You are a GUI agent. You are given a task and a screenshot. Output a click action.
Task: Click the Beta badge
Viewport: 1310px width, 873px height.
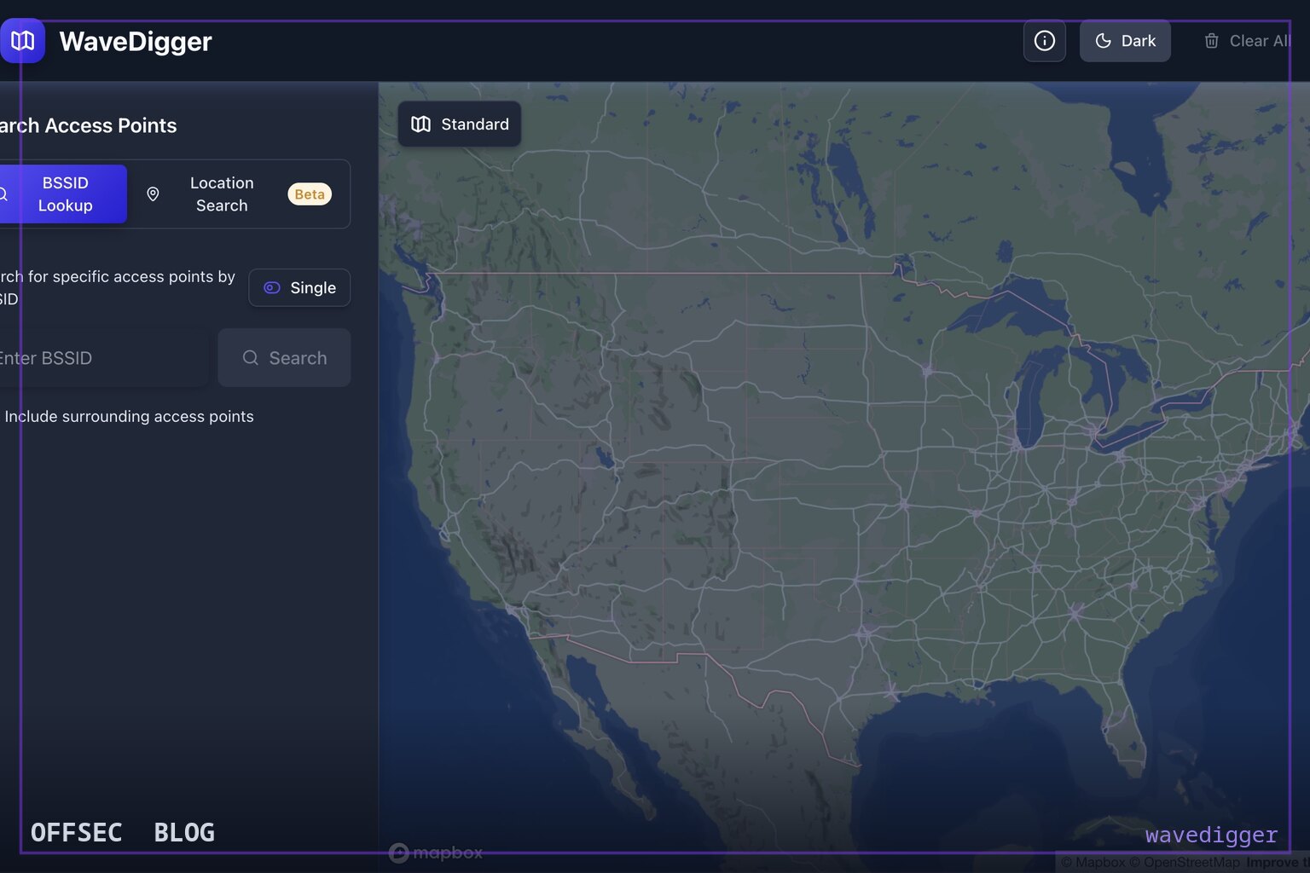pyautogui.click(x=310, y=194)
